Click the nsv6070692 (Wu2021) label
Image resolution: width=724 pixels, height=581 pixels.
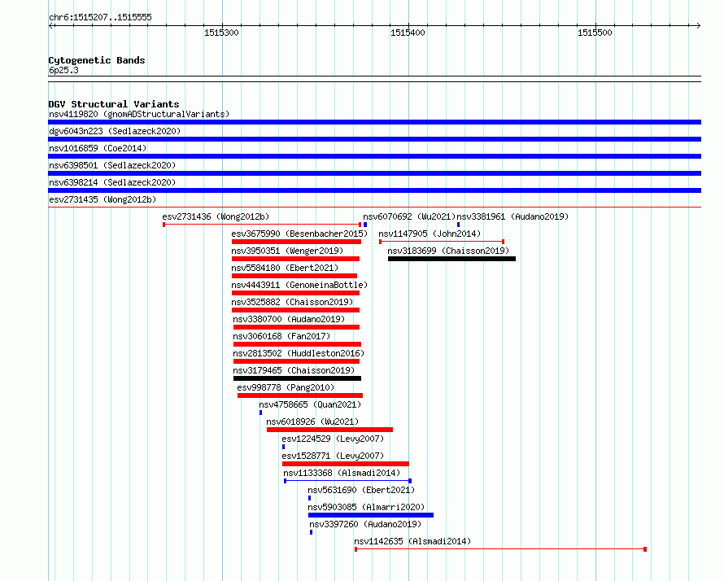tap(409, 216)
